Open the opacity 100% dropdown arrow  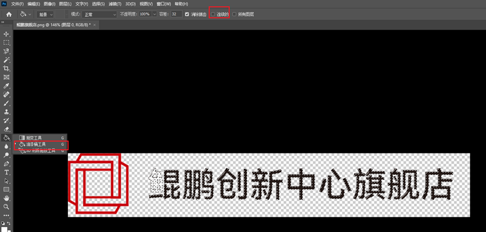[x=154, y=14]
